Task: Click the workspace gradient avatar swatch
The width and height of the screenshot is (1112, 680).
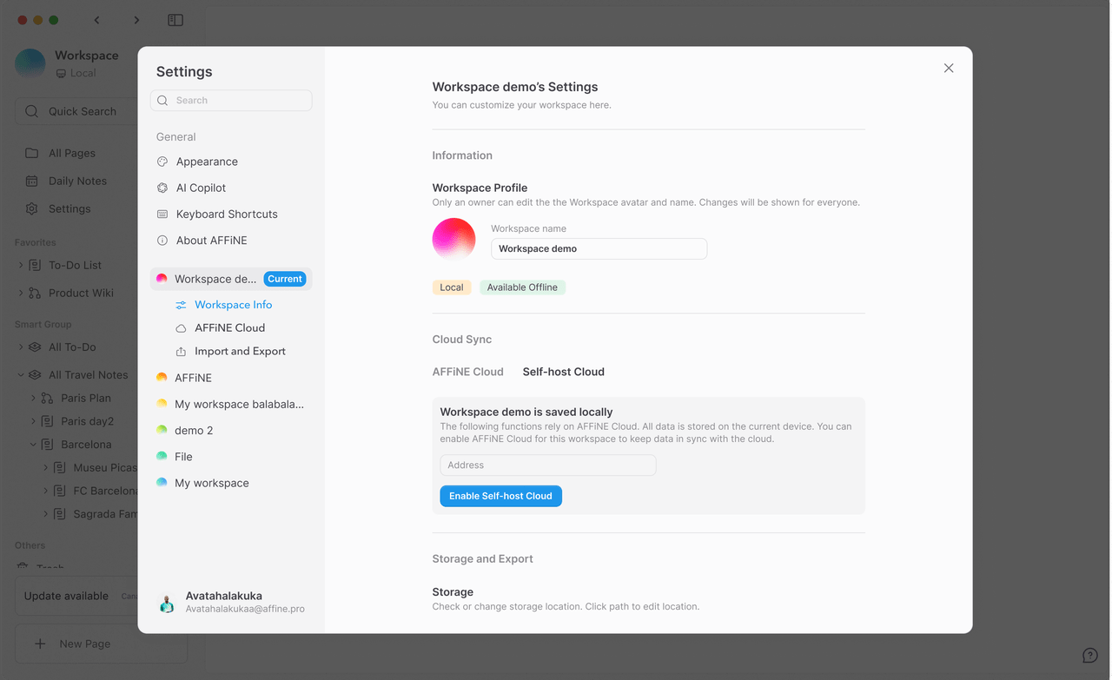Action: [453, 238]
